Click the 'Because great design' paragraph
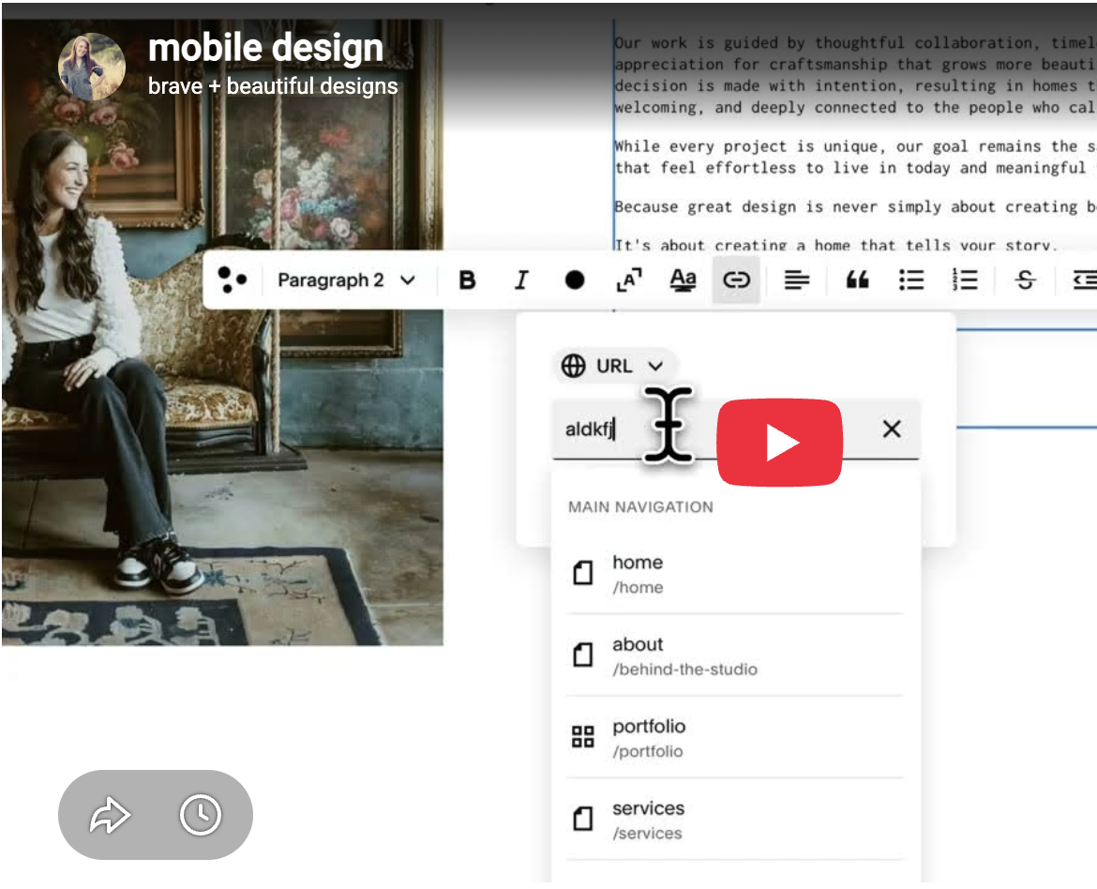 tap(855, 206)
